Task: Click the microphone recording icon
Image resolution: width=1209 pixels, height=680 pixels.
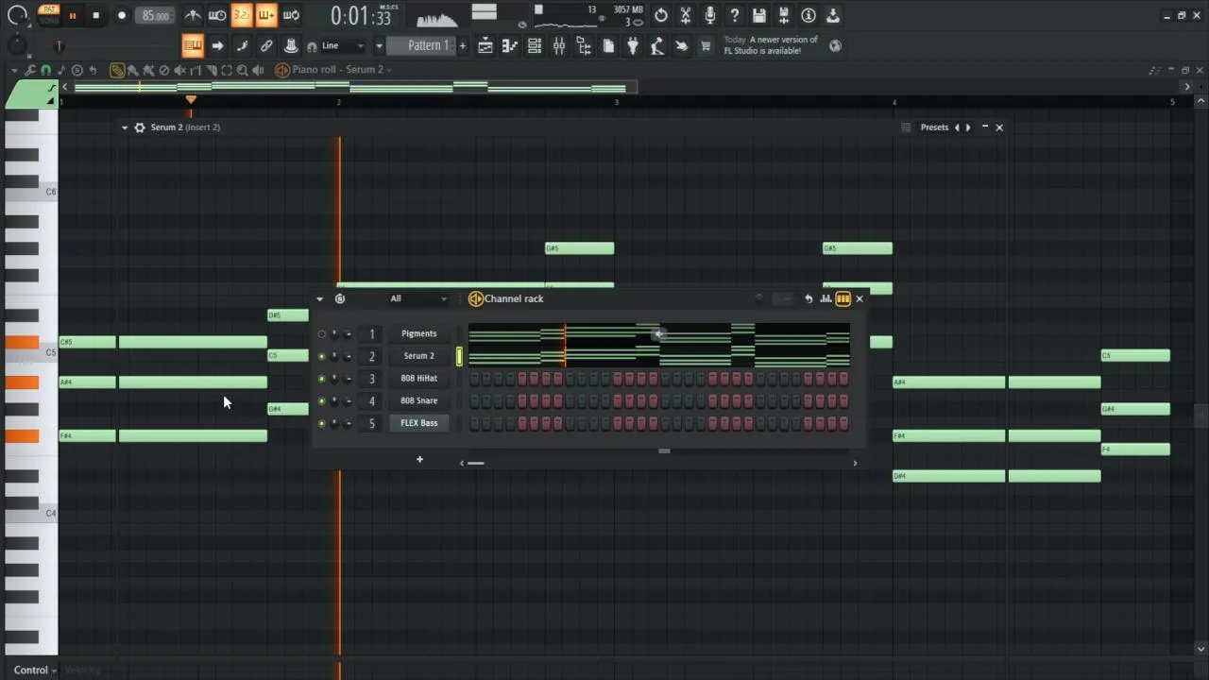Action: (x=710, y=15)
